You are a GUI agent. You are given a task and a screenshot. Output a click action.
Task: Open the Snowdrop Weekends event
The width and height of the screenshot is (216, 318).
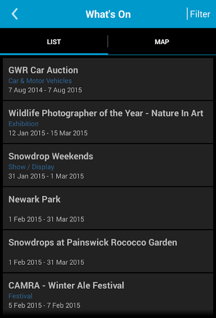coord(108,165)
